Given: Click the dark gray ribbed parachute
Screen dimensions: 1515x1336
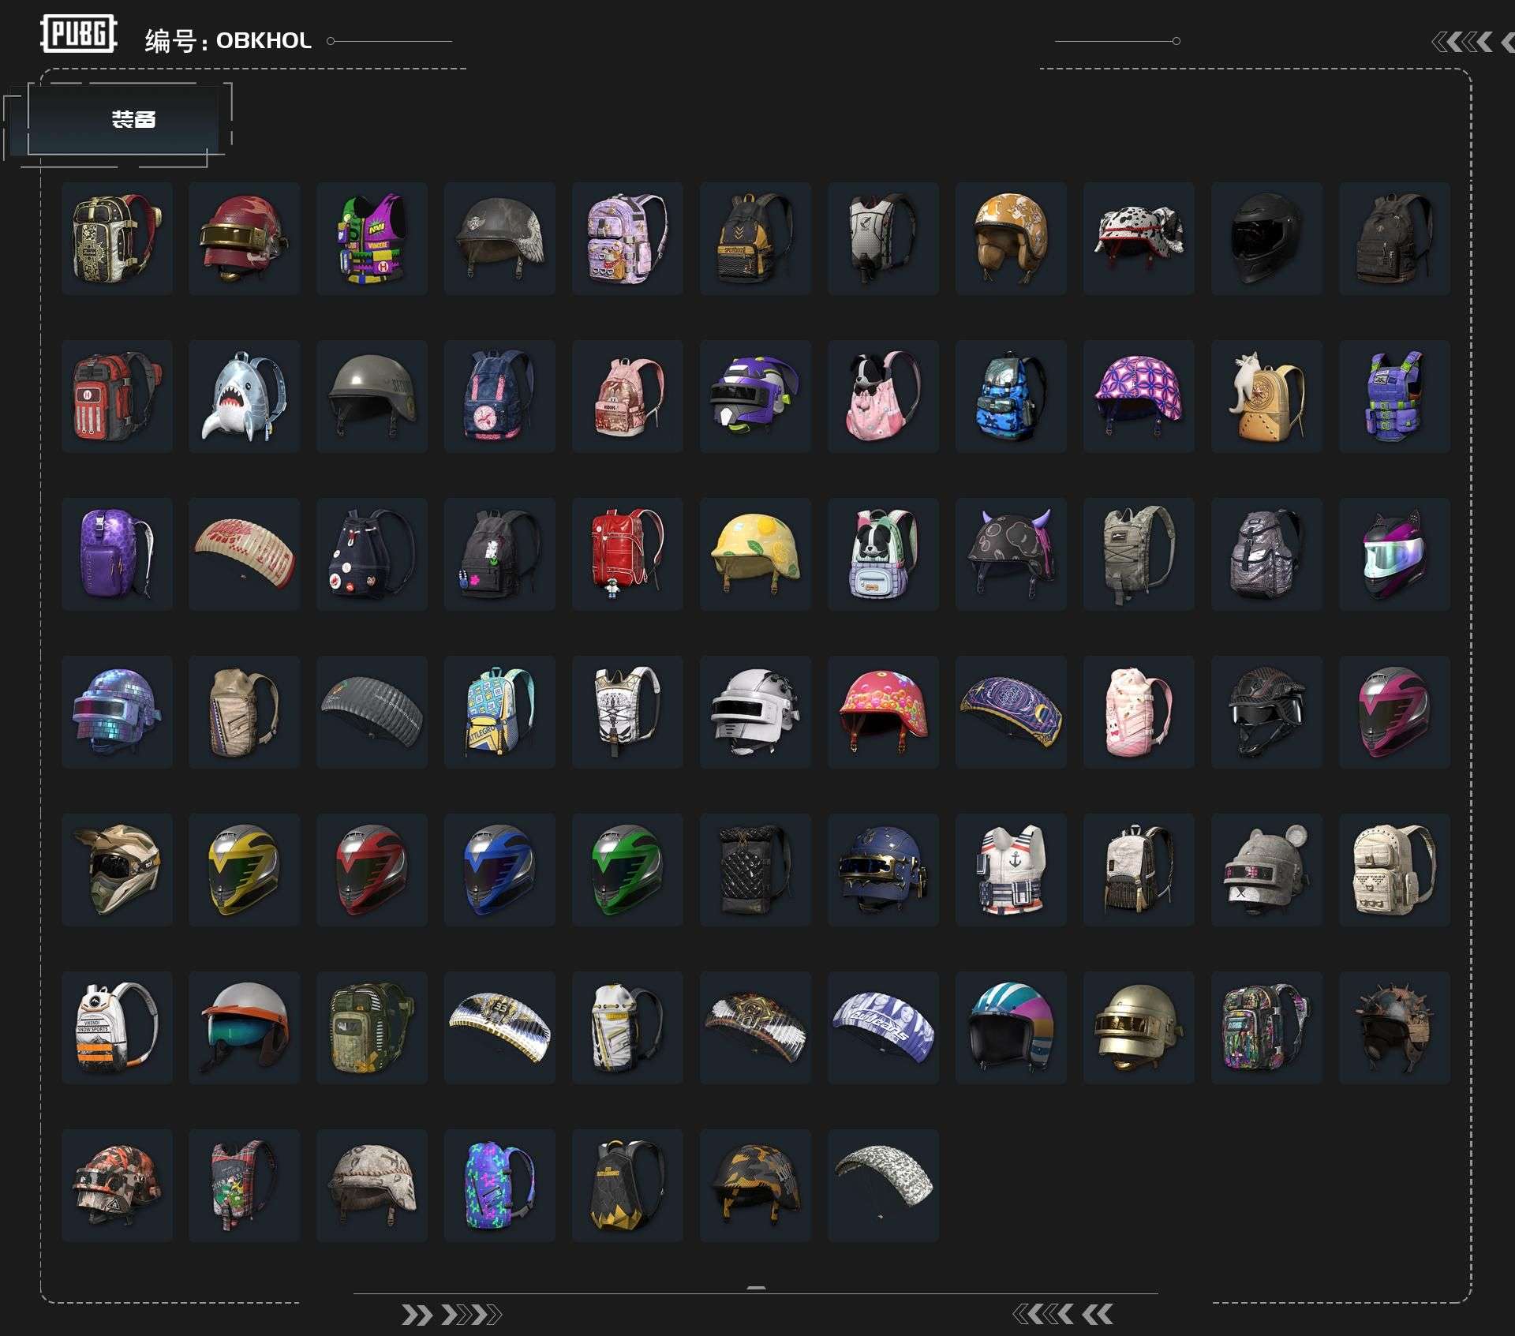Looking at the screenshot, I should [372, 712].
